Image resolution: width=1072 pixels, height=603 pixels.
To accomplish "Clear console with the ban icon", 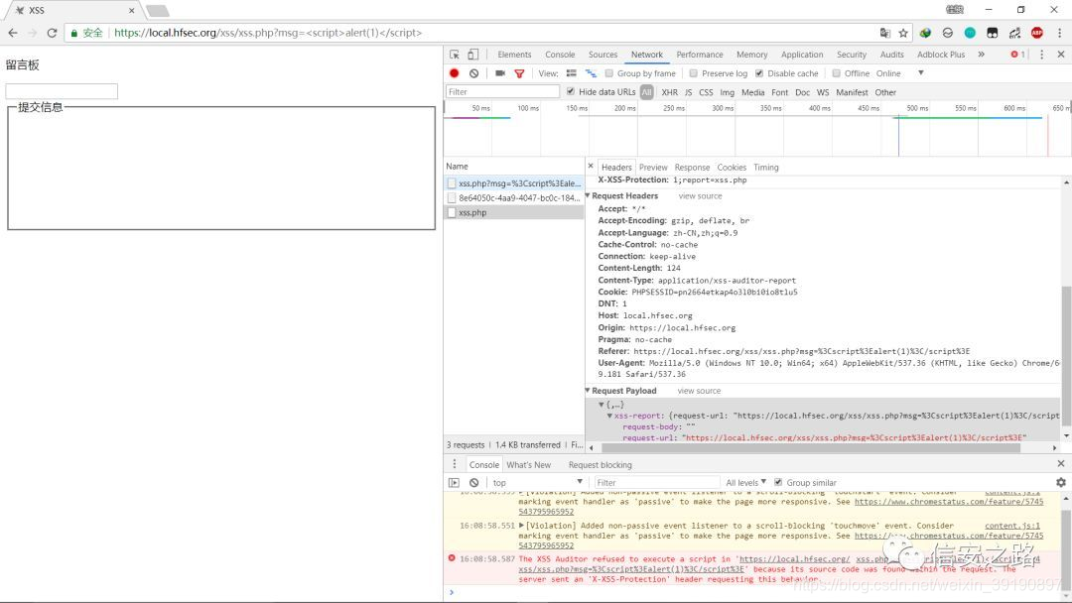I will (x=473, y=482).
